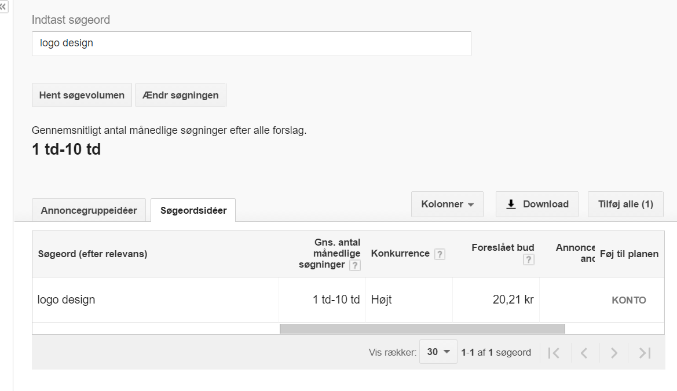677x391 pixels.
Task: Click help icon next to månedlige søgninger
Action: tap(355, 265)
